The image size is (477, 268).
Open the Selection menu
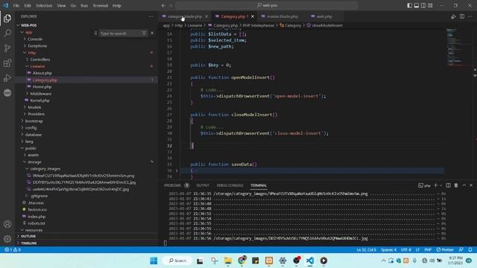pos(44,5)
